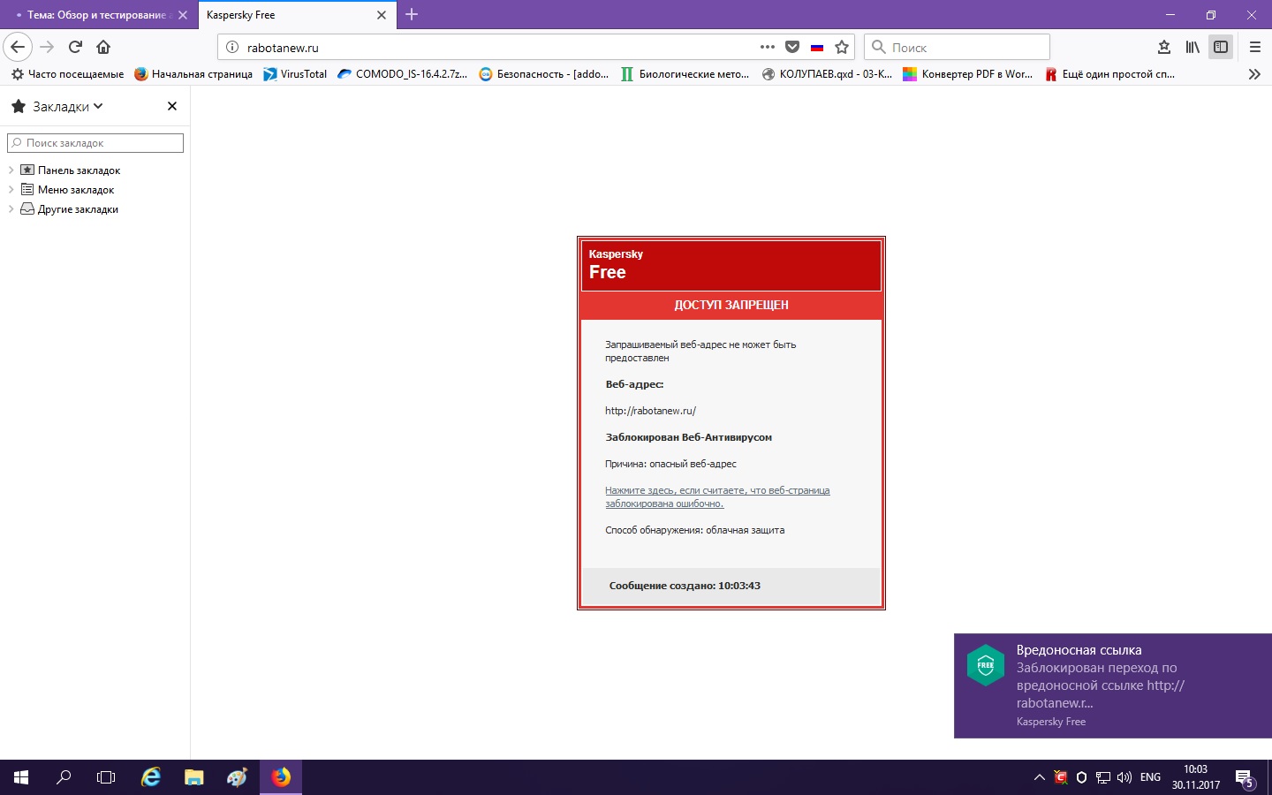Open 'Начальная страница' bookmark
The width and height of the screenshot is (1272, 795).
(193, 74)
